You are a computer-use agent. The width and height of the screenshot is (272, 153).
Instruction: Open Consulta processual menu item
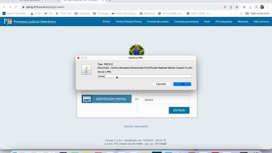click(186, 22)
